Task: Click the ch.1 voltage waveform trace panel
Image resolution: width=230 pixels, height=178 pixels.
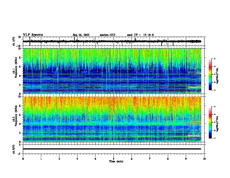Action: pyautogui.click(x=114, y=41)
